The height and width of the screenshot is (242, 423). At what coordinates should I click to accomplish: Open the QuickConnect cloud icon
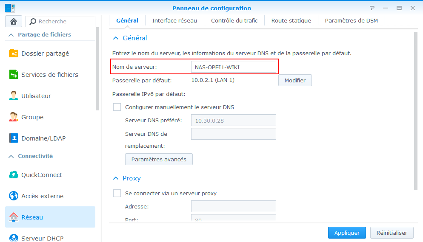[x=14, y=174]
